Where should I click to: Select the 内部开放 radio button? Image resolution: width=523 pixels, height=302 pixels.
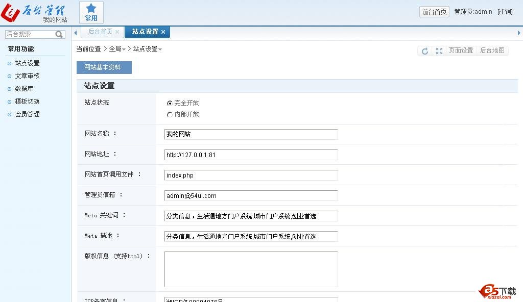170,114
